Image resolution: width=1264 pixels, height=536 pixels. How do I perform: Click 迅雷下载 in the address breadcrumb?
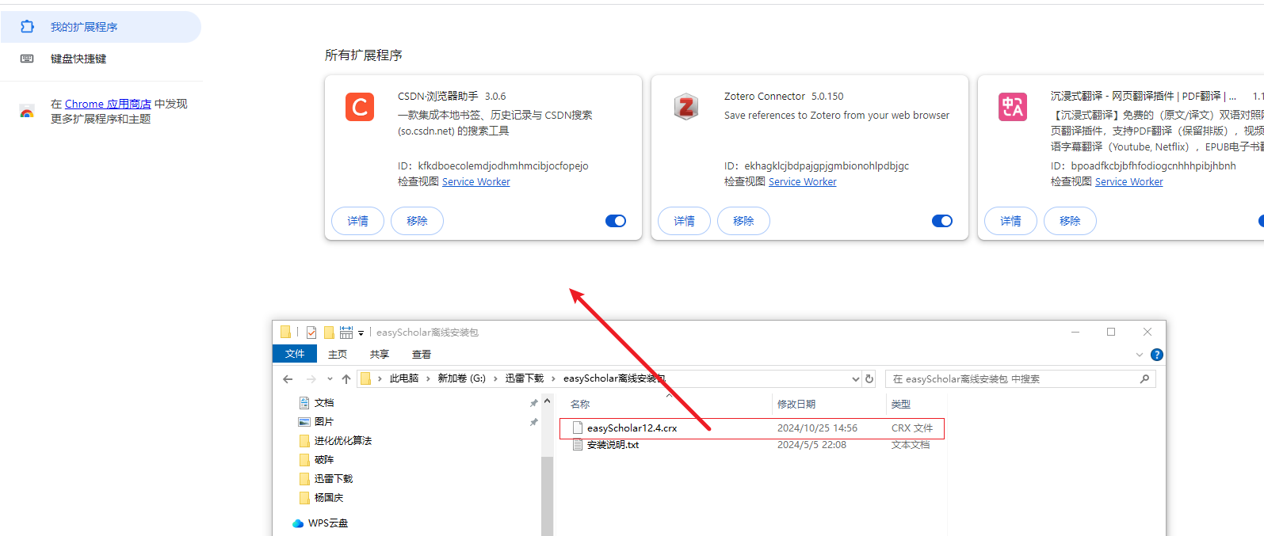pyautogui.click(x=525, y=378)
